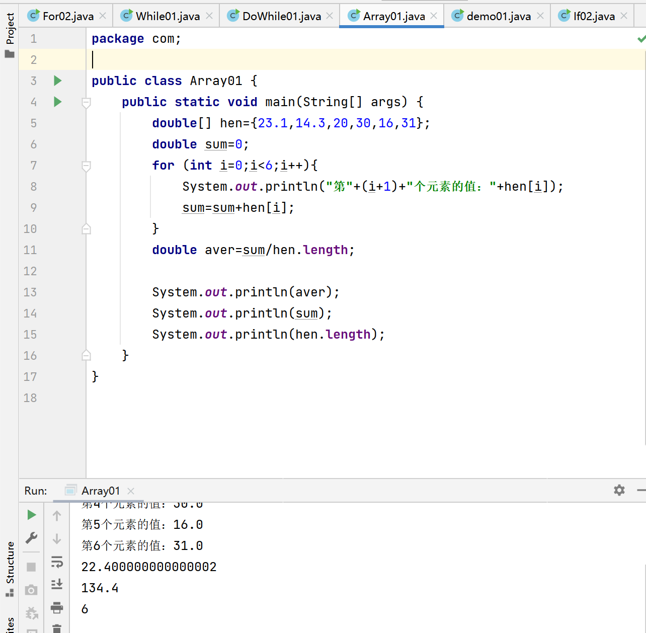
Task: Click the print console output icon
Action: (57, 607)
